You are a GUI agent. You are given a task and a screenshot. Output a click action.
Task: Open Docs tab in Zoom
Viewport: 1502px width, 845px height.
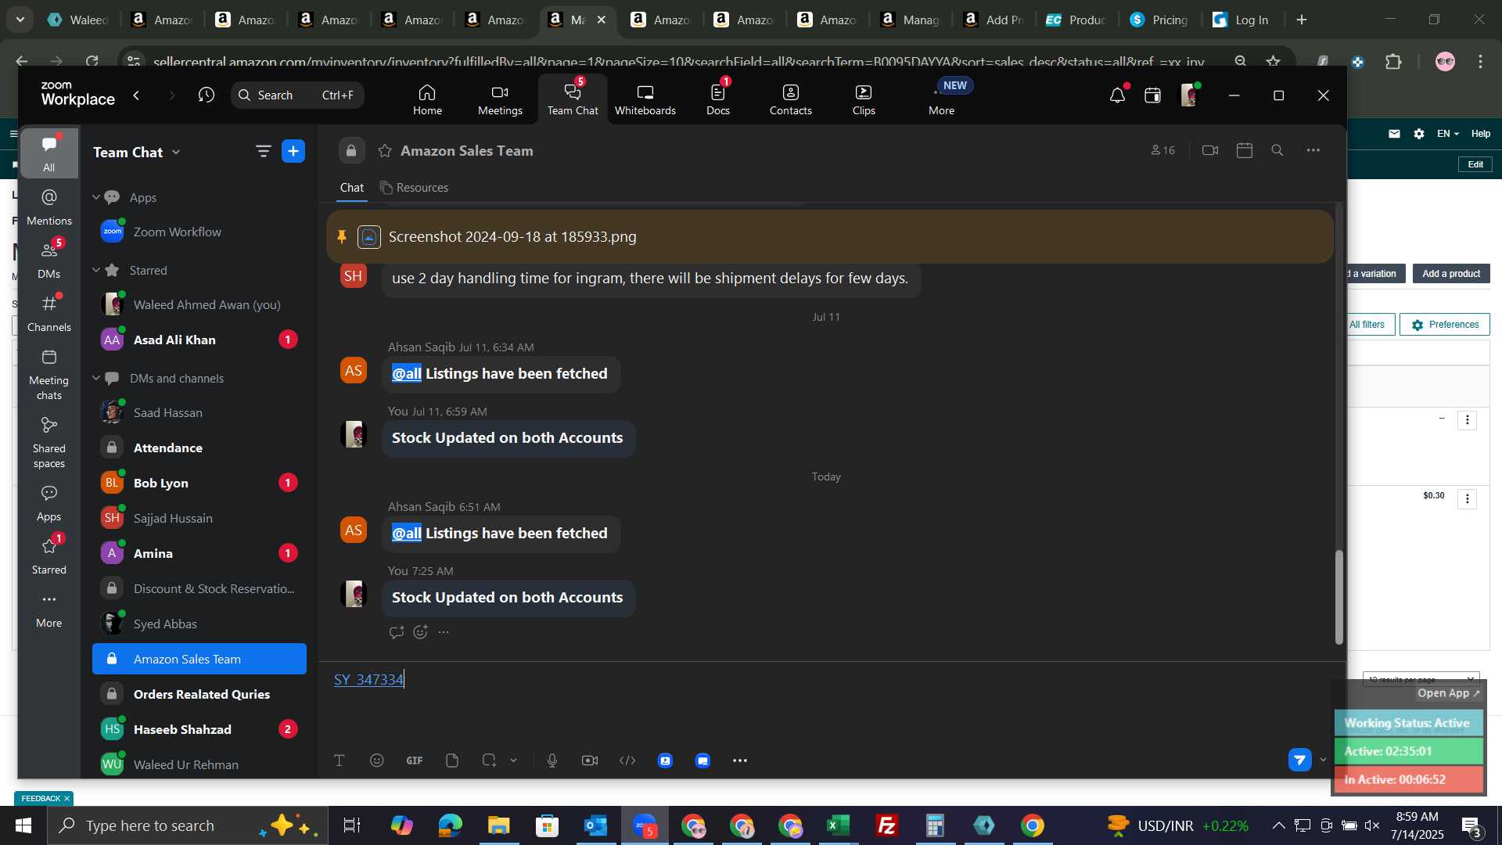(x=717, y=99)
